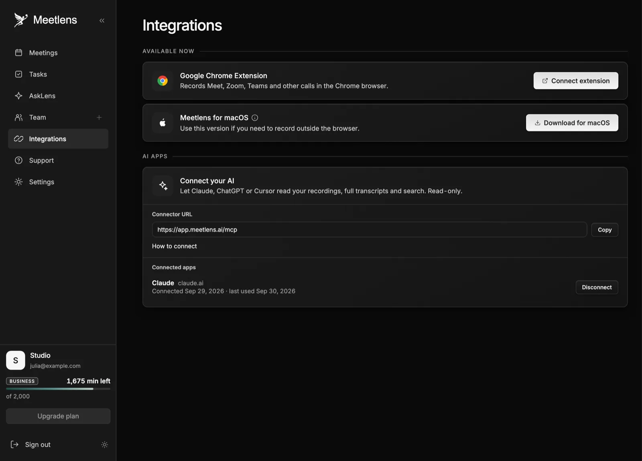Sign out of the account
The height and width of the screenshot is (461, 642).
[38, 445]
